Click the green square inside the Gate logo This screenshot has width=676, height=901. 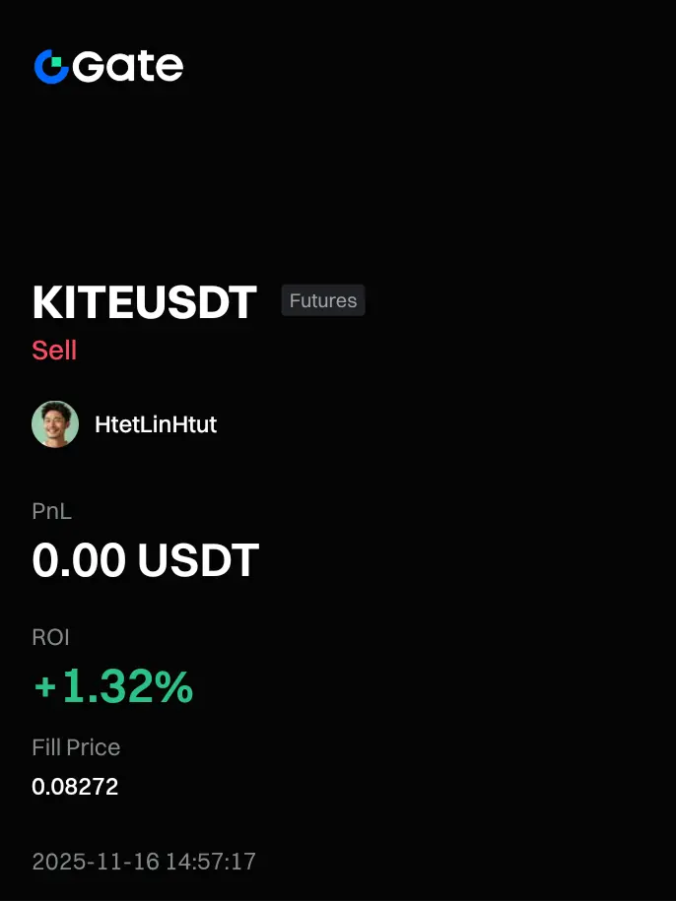click(56, 61)
